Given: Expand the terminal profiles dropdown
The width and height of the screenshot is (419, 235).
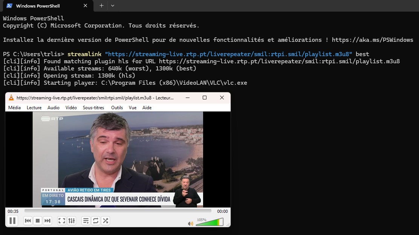Looking at the screenshot, I should tap(113, 6).
